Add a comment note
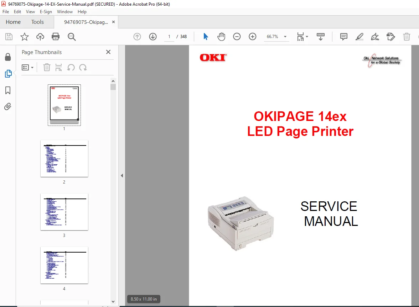 343,37
